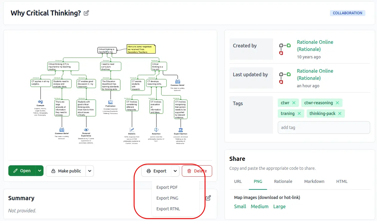Remove the thinking-pack tag
Viewport: 377px width, 221px height.
tap(340, 113)
